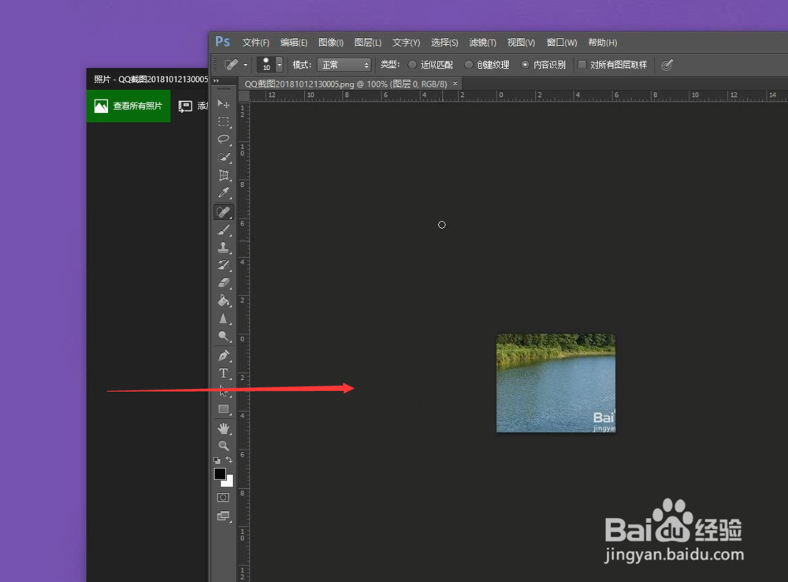Open the 视图(V) menu

pyautogui.click(x=521, y=43)
